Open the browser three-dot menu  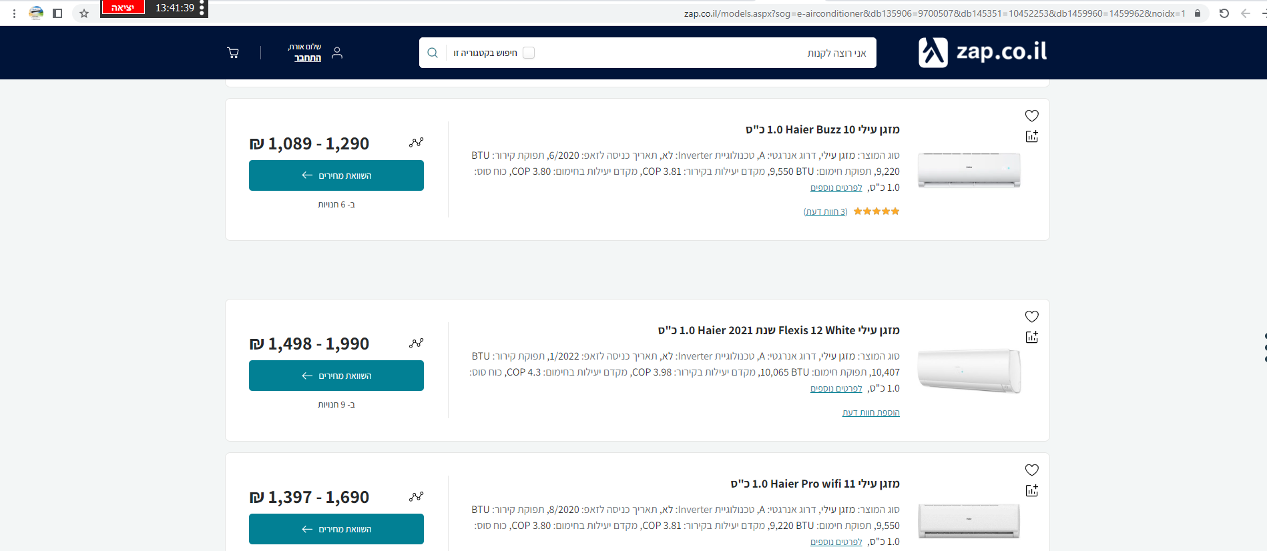[x=14, y=13]
